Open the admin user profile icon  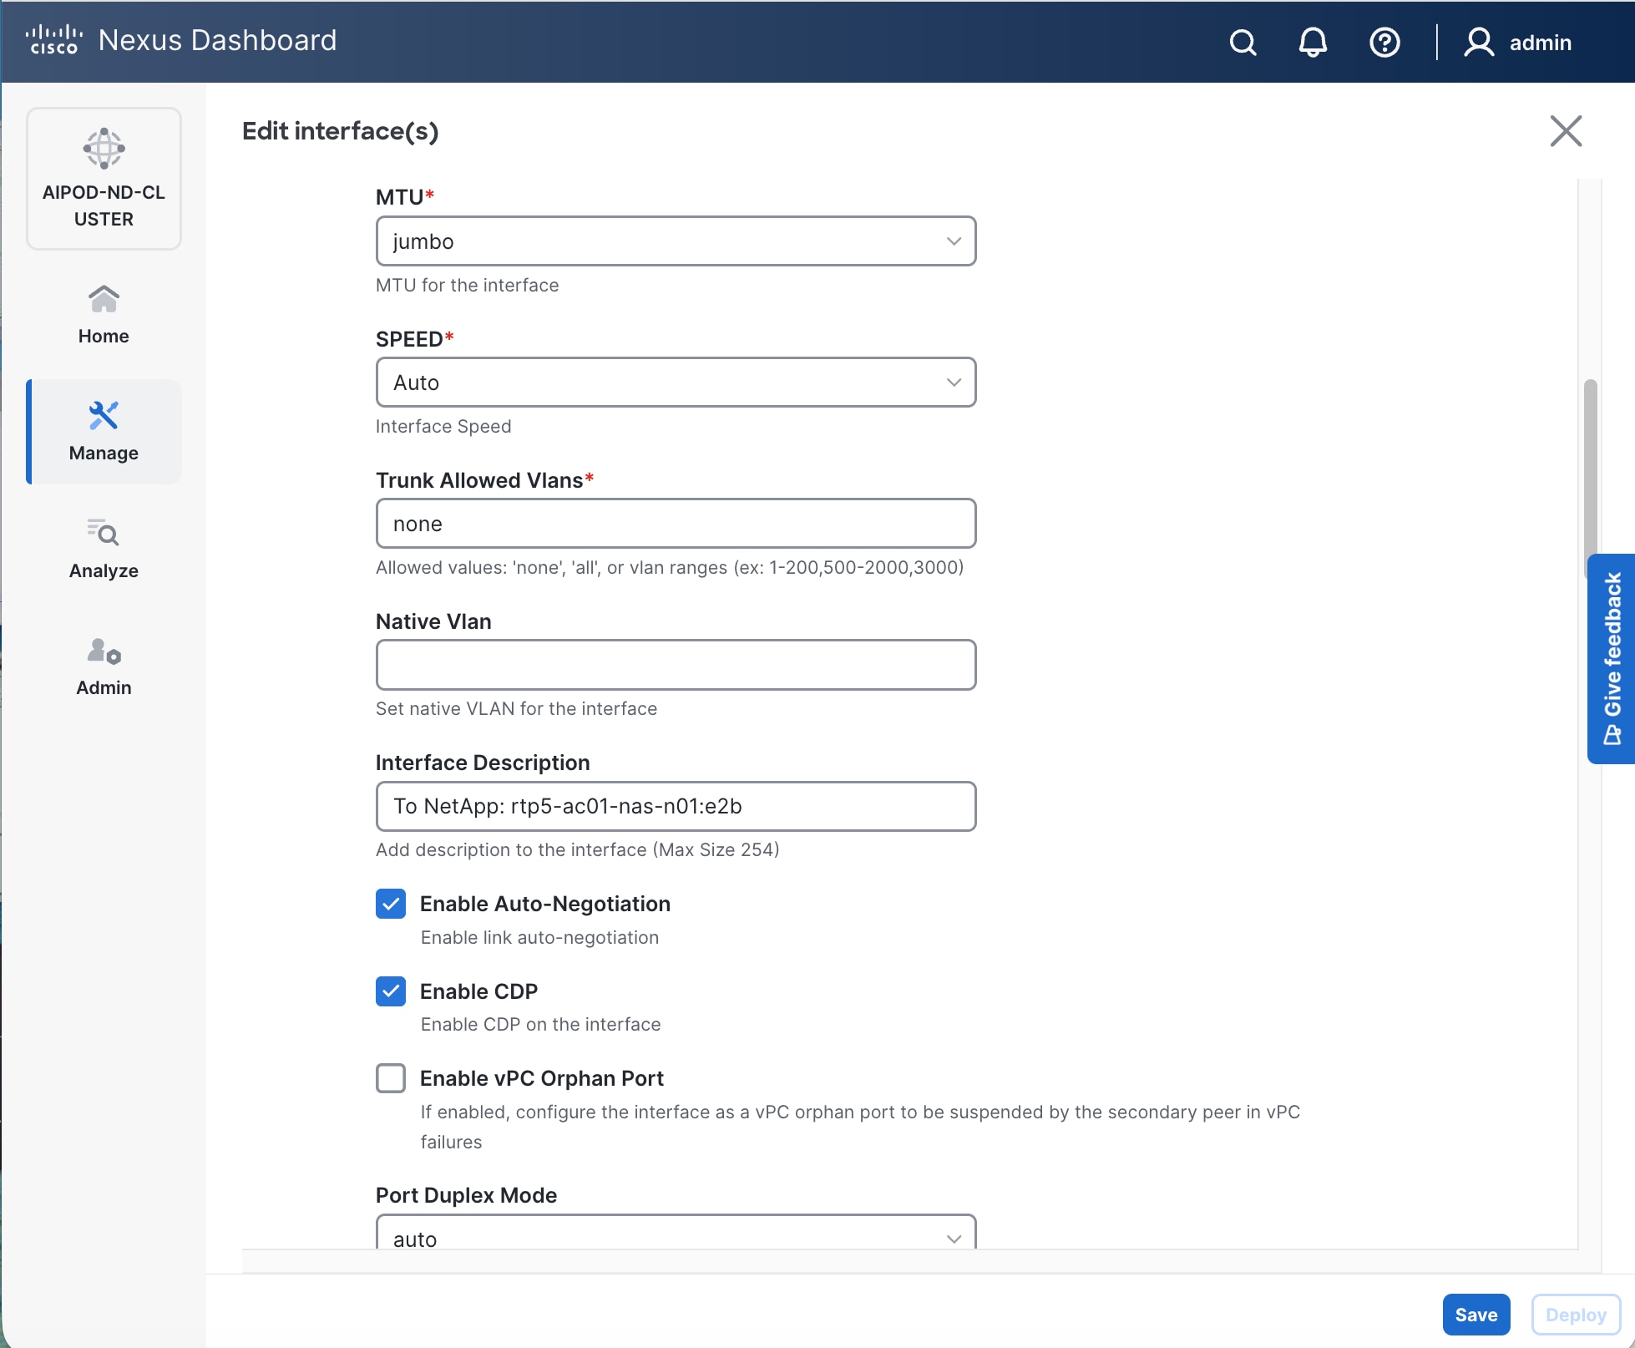pos(1478,42)
